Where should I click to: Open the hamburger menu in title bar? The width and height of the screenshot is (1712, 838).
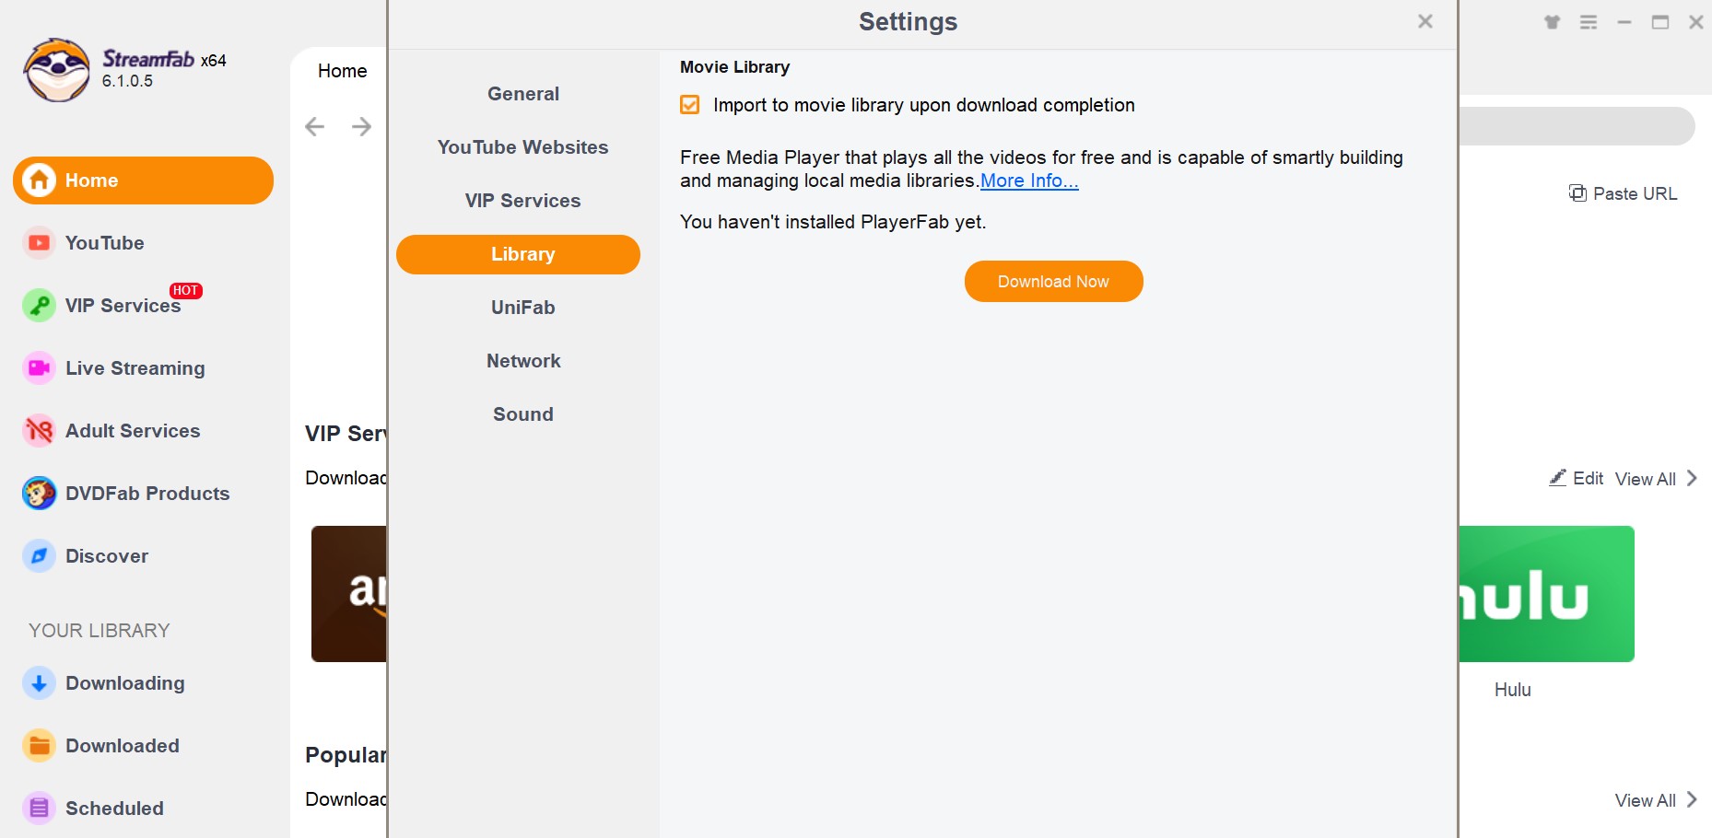click(1589, 22)
